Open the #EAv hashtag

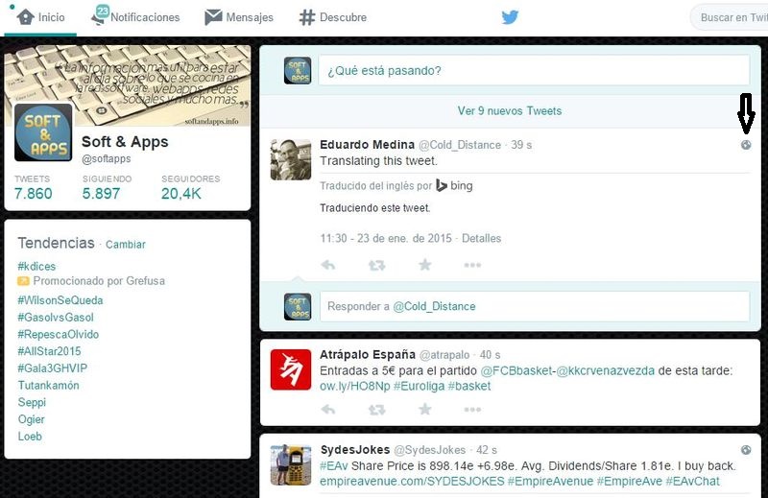[x=334, y=465]
